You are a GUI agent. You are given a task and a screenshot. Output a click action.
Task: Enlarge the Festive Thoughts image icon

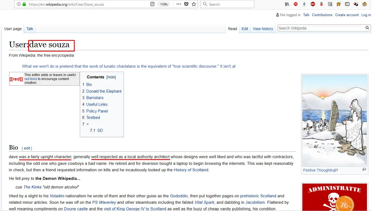364,169
